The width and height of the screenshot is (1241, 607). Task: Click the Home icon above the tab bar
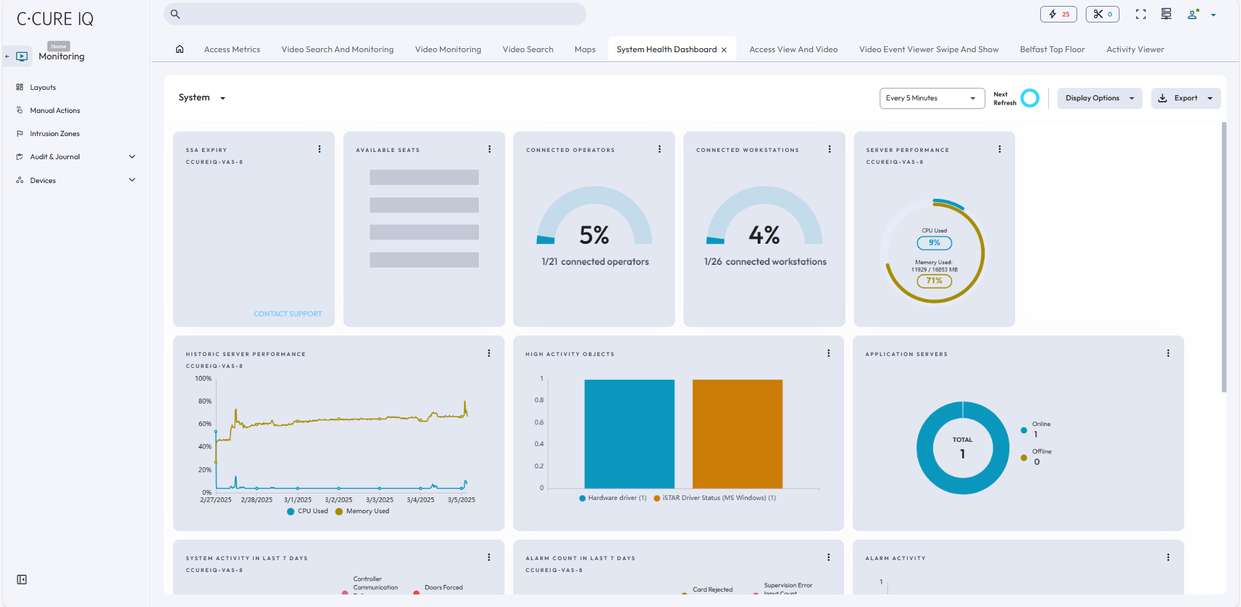(179, 48)
